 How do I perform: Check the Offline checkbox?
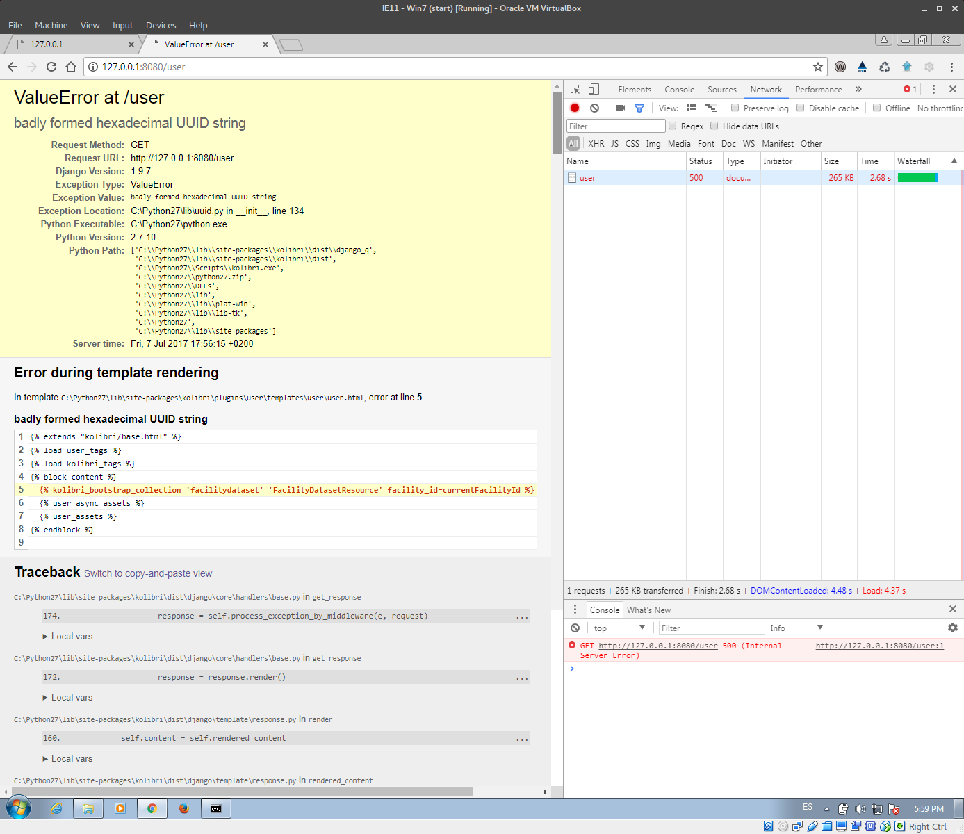pyautogui.click(x=877, y=108)
